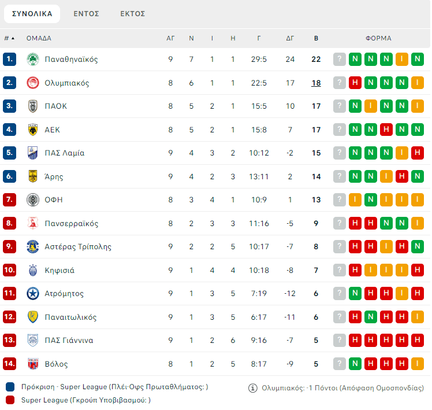Click the grey upcoming match box for Παναθηναϊκός
Viewport: 432px width, 410px height.
(x=340, y=60)
